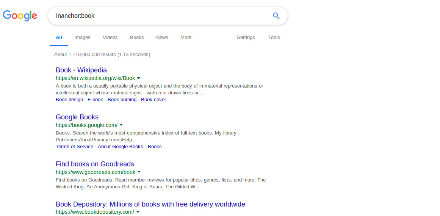Show search Tools
Viewport: 440px width, 216px height.
(x=274, y=37)
